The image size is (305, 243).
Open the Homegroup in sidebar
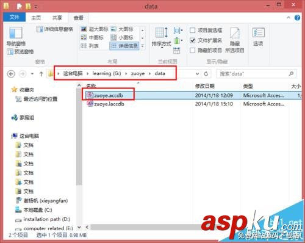pyautogui.click(x=23, y=118)
